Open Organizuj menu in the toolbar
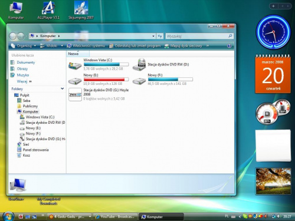 (24, 46)
